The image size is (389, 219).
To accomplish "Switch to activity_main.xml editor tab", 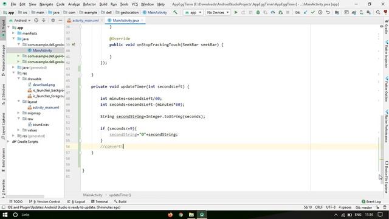I will click(85, 20).
